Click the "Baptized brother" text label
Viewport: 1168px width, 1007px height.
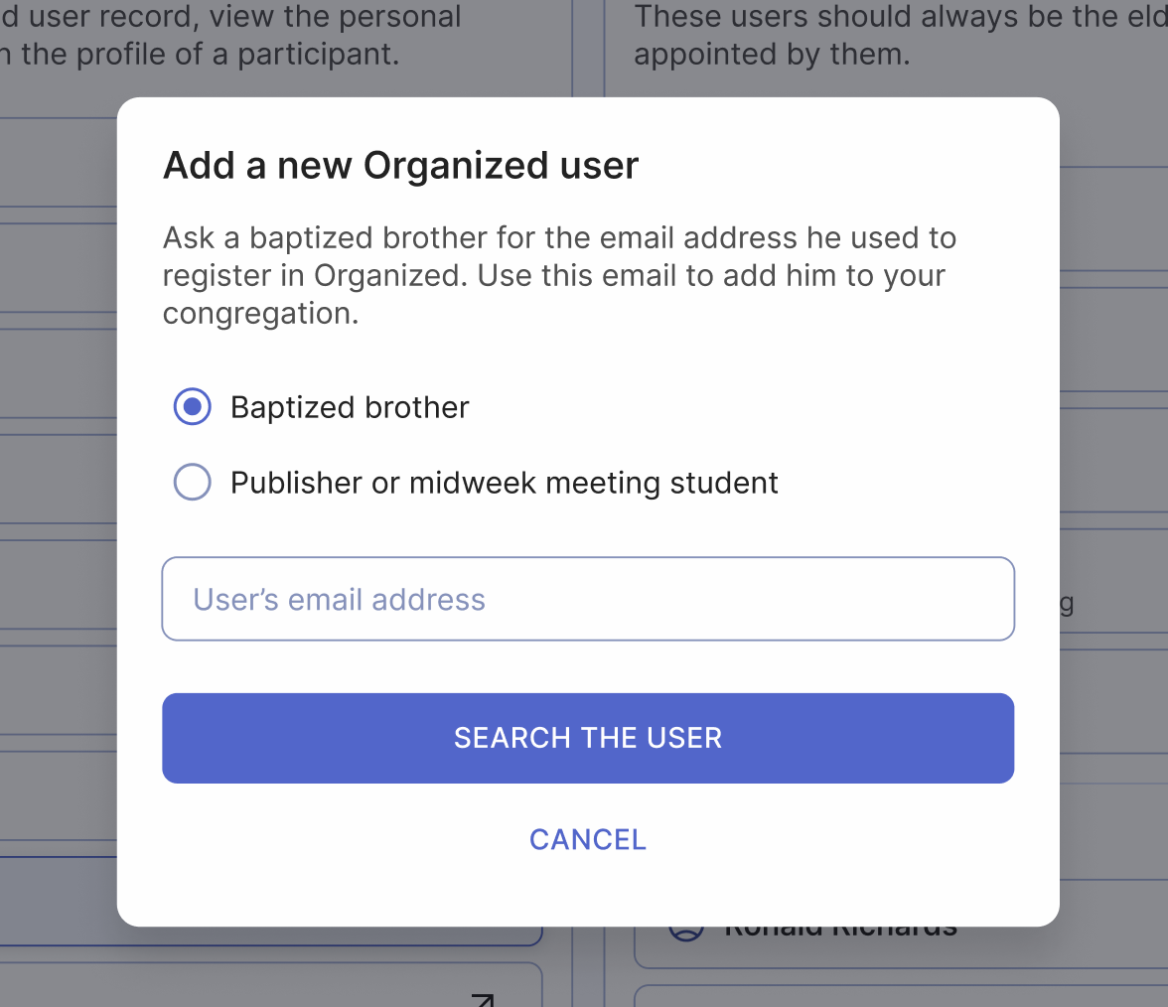[350, 406]
